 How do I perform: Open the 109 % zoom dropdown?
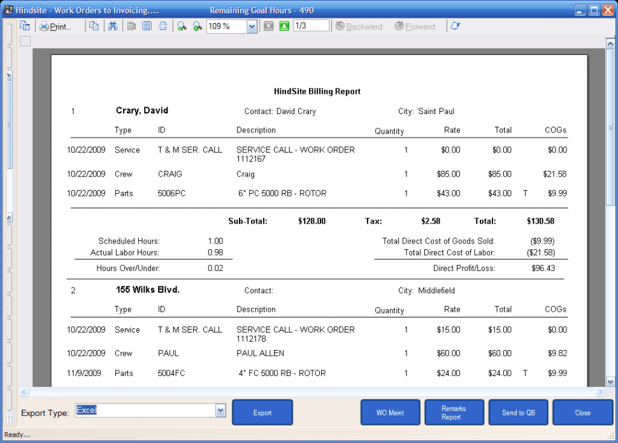(x=252, y=26)
